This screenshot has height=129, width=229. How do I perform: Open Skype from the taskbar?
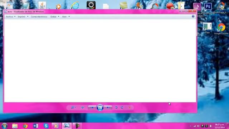46,126
